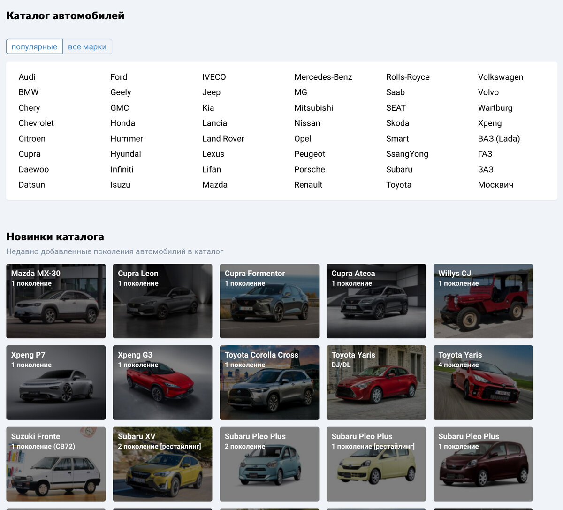Screen dimensions: 563x510
Task: Open the Hummer brand link
Action: [x=127, y=138]
